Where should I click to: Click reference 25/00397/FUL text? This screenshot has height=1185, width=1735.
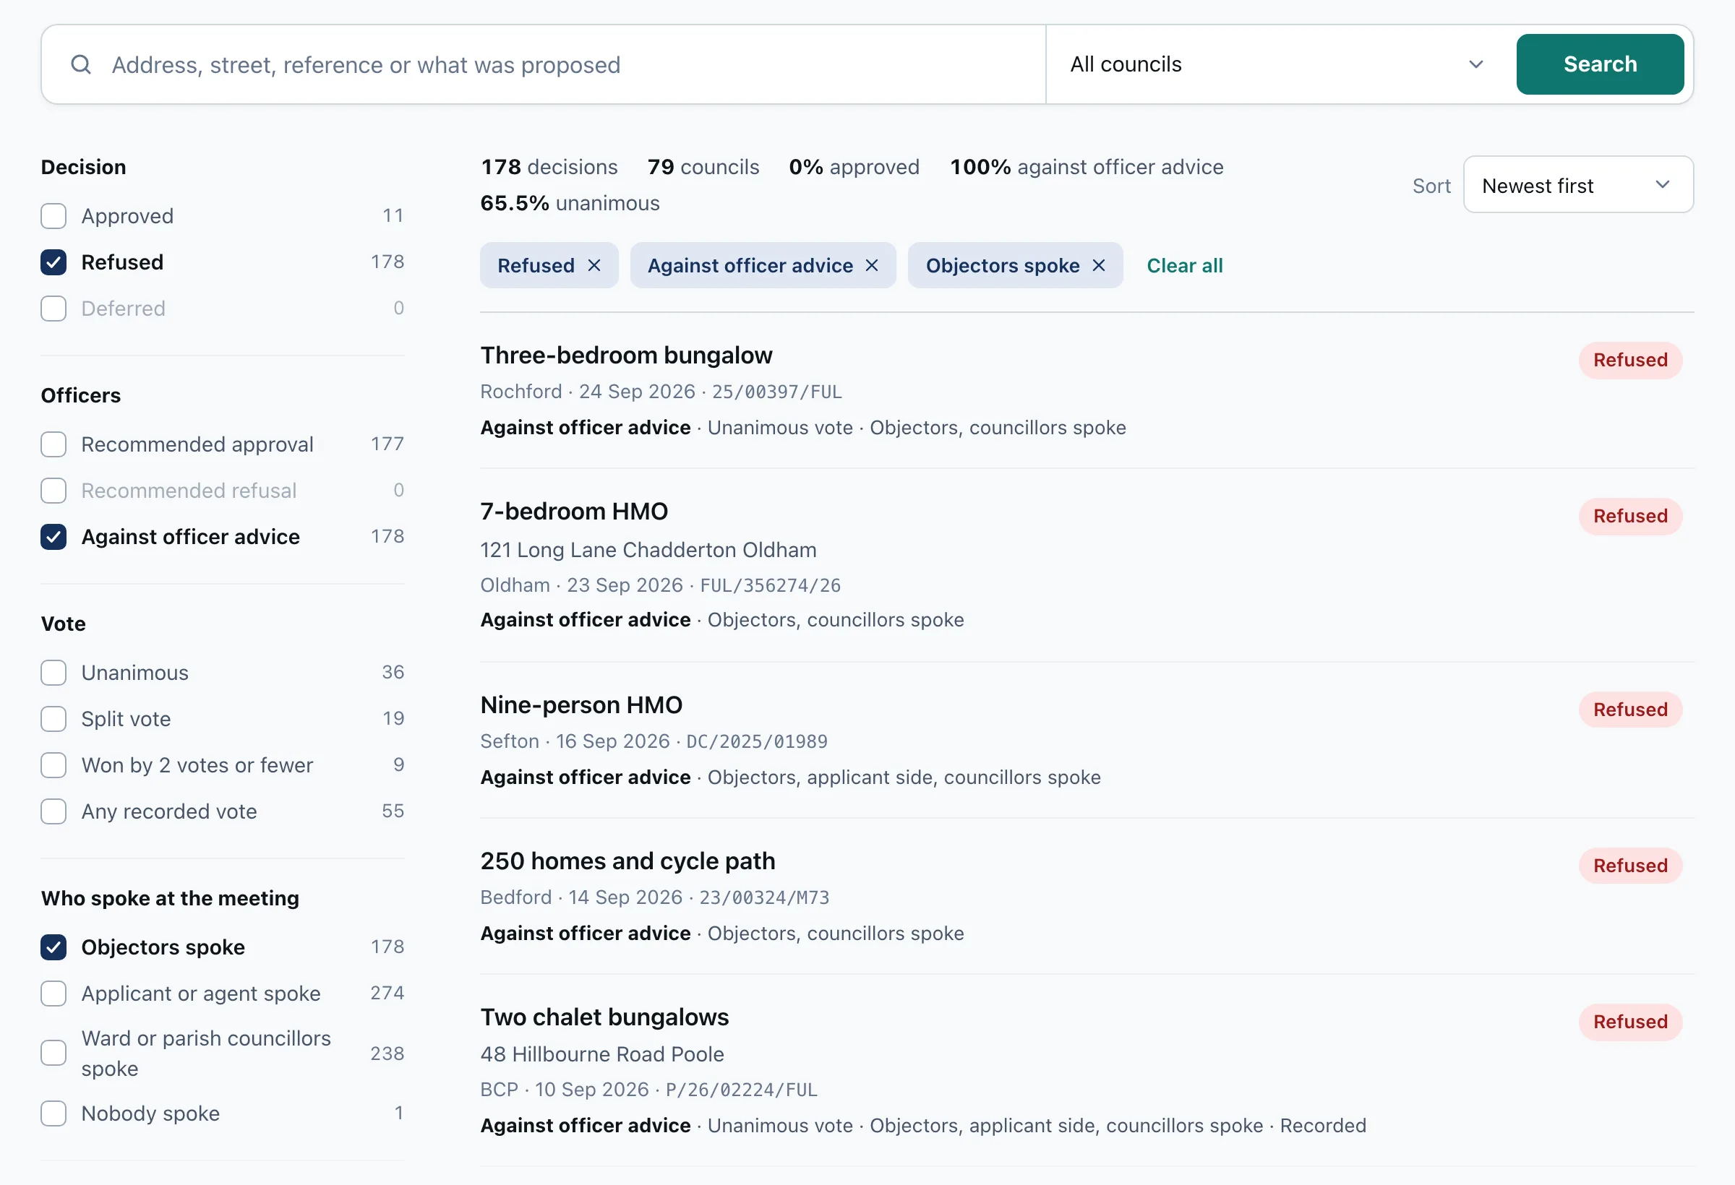776,392
